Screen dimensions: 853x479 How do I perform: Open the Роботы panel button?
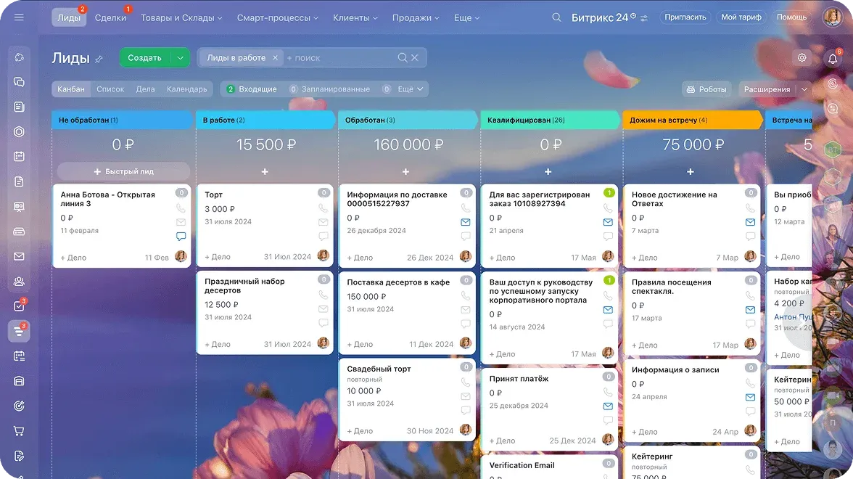pyautogui.click(x=706, y=89)
